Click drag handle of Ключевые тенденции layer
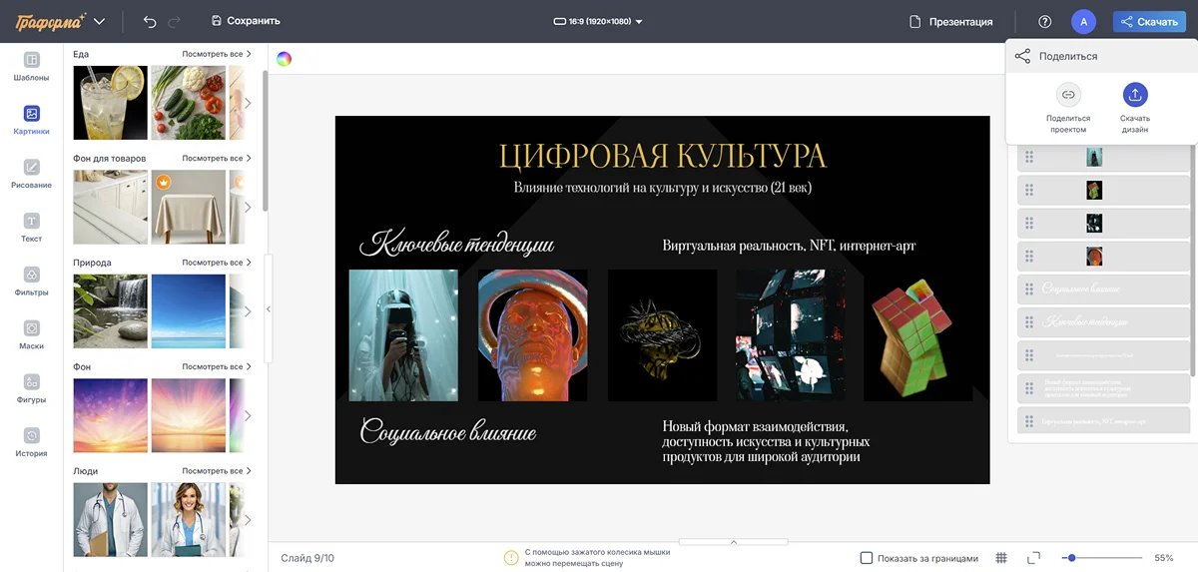 pos(1029,322)
